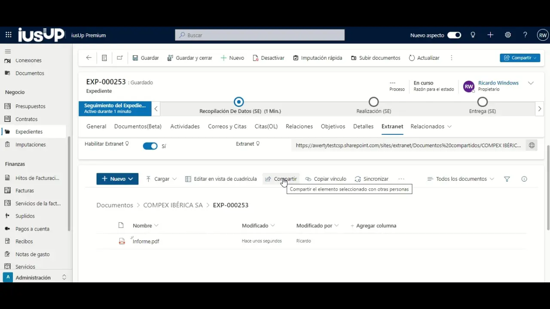Click the lightbulb assistant icon in header
The height and width of the screenshot is (309, 550).
473,35
